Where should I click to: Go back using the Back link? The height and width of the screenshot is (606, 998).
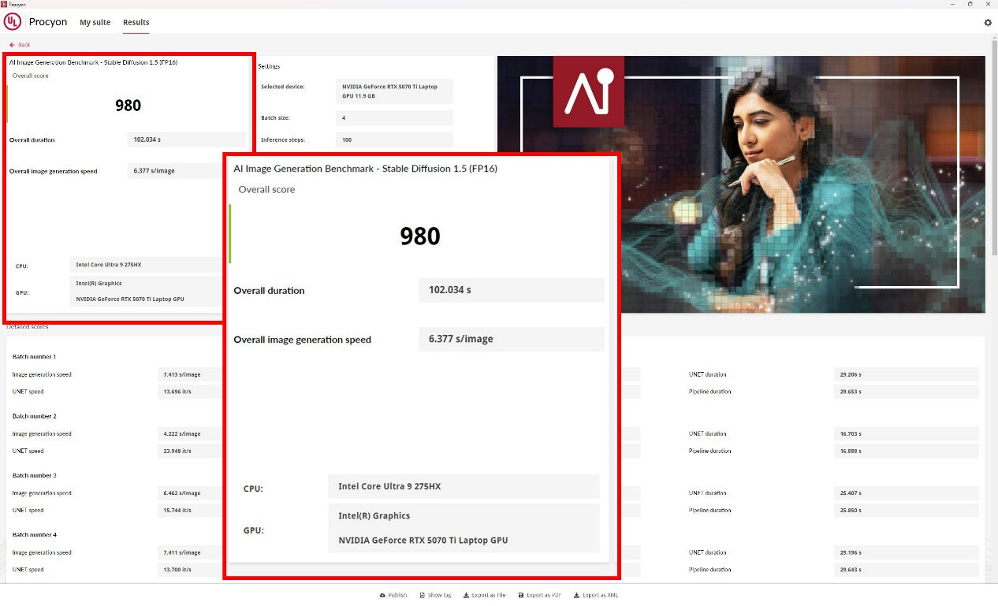(20, 45)
